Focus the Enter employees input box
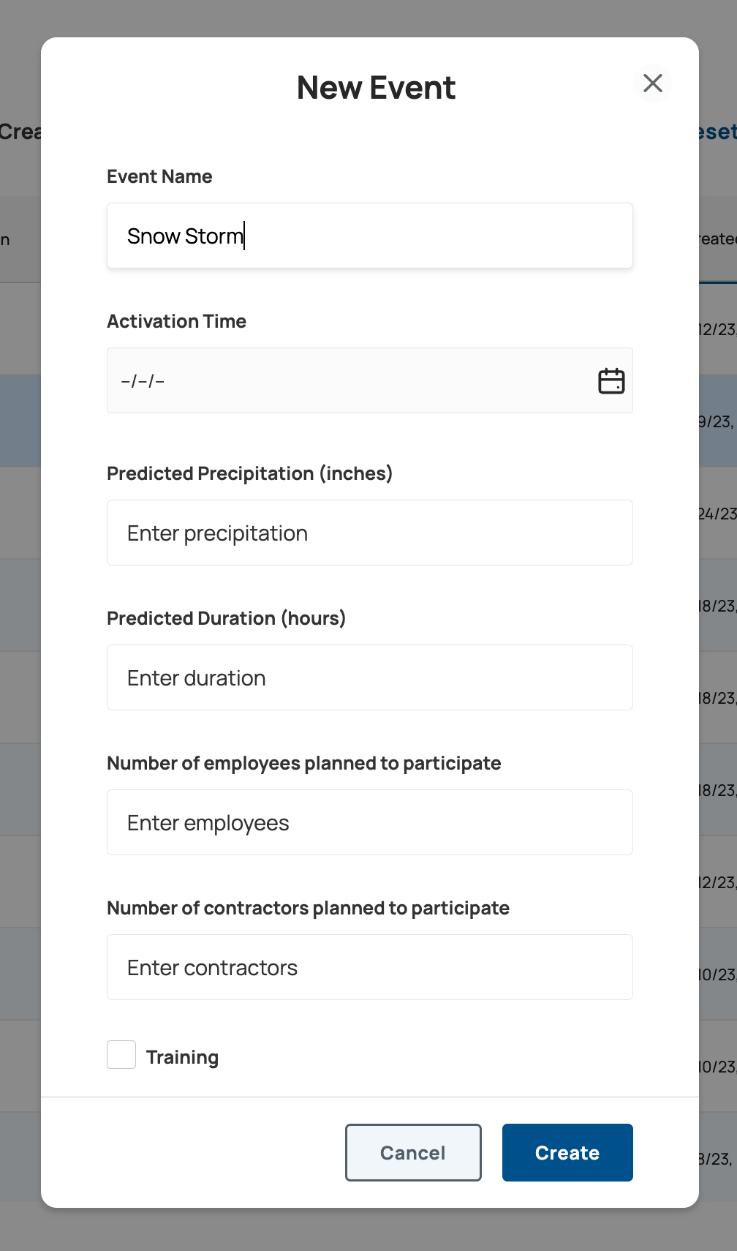 pyautogui.click(x=369, y=822)
